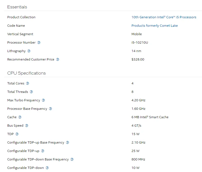Open 10th Generation Intel Core i5 Processors link
This screenshot has height=172, width=202.
click(164, 17)
